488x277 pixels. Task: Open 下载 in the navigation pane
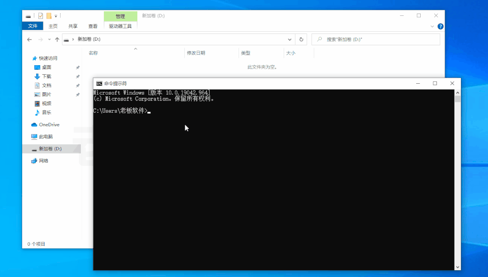pos(47,76)
